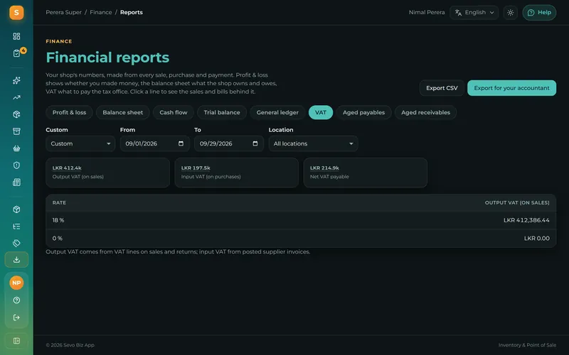
Task: Open the tasks clipboard with badge
Action: pos(16,53)
